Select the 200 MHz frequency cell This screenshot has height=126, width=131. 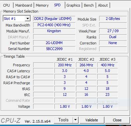[x=65, y=65]
